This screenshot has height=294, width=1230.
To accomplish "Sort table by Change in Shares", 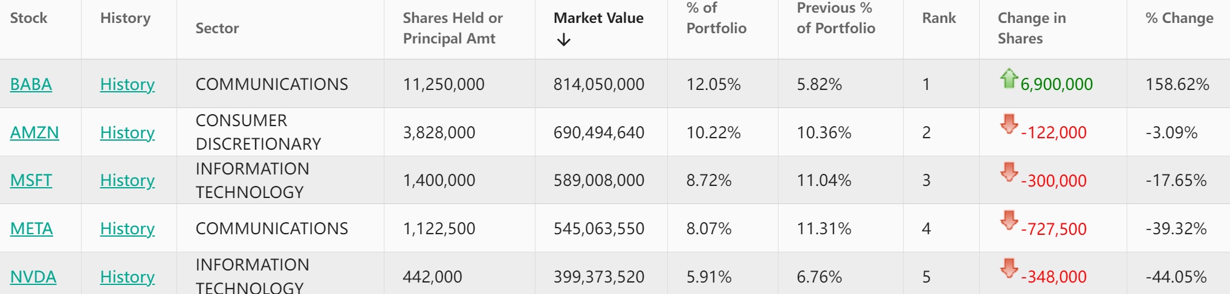I will 1031,28.
